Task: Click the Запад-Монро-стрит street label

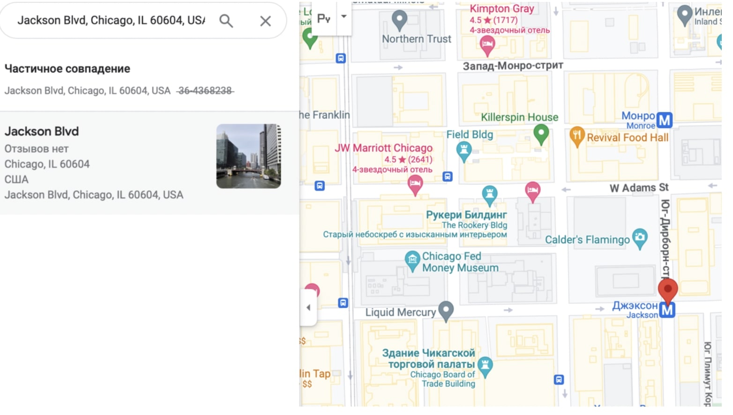Action: (513, 66)
